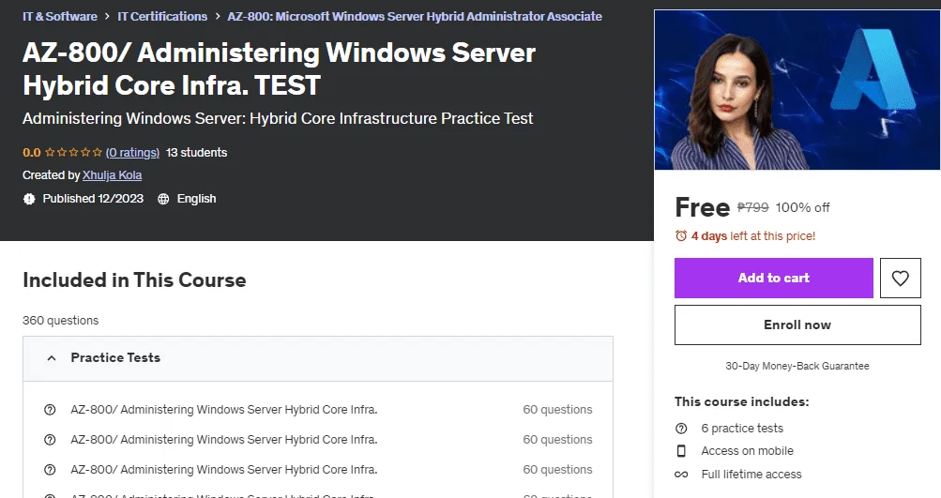Click the quiz icon of the first practice test
The height and width of the screenshot is (498, 941).
coord(50,410)
